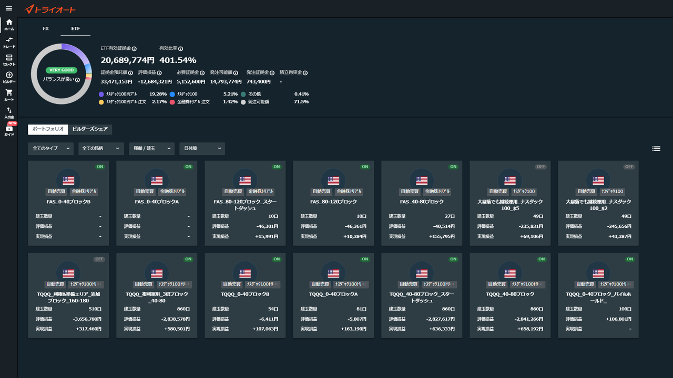673x378 pixels.
Task: Click the VERY GOOD balance badge
Action: tap(62, 70)
